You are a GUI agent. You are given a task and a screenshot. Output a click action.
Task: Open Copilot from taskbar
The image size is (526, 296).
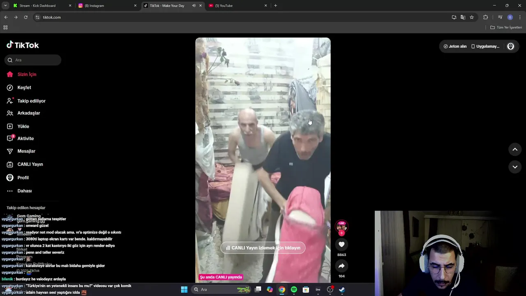[x=270, y=289]
